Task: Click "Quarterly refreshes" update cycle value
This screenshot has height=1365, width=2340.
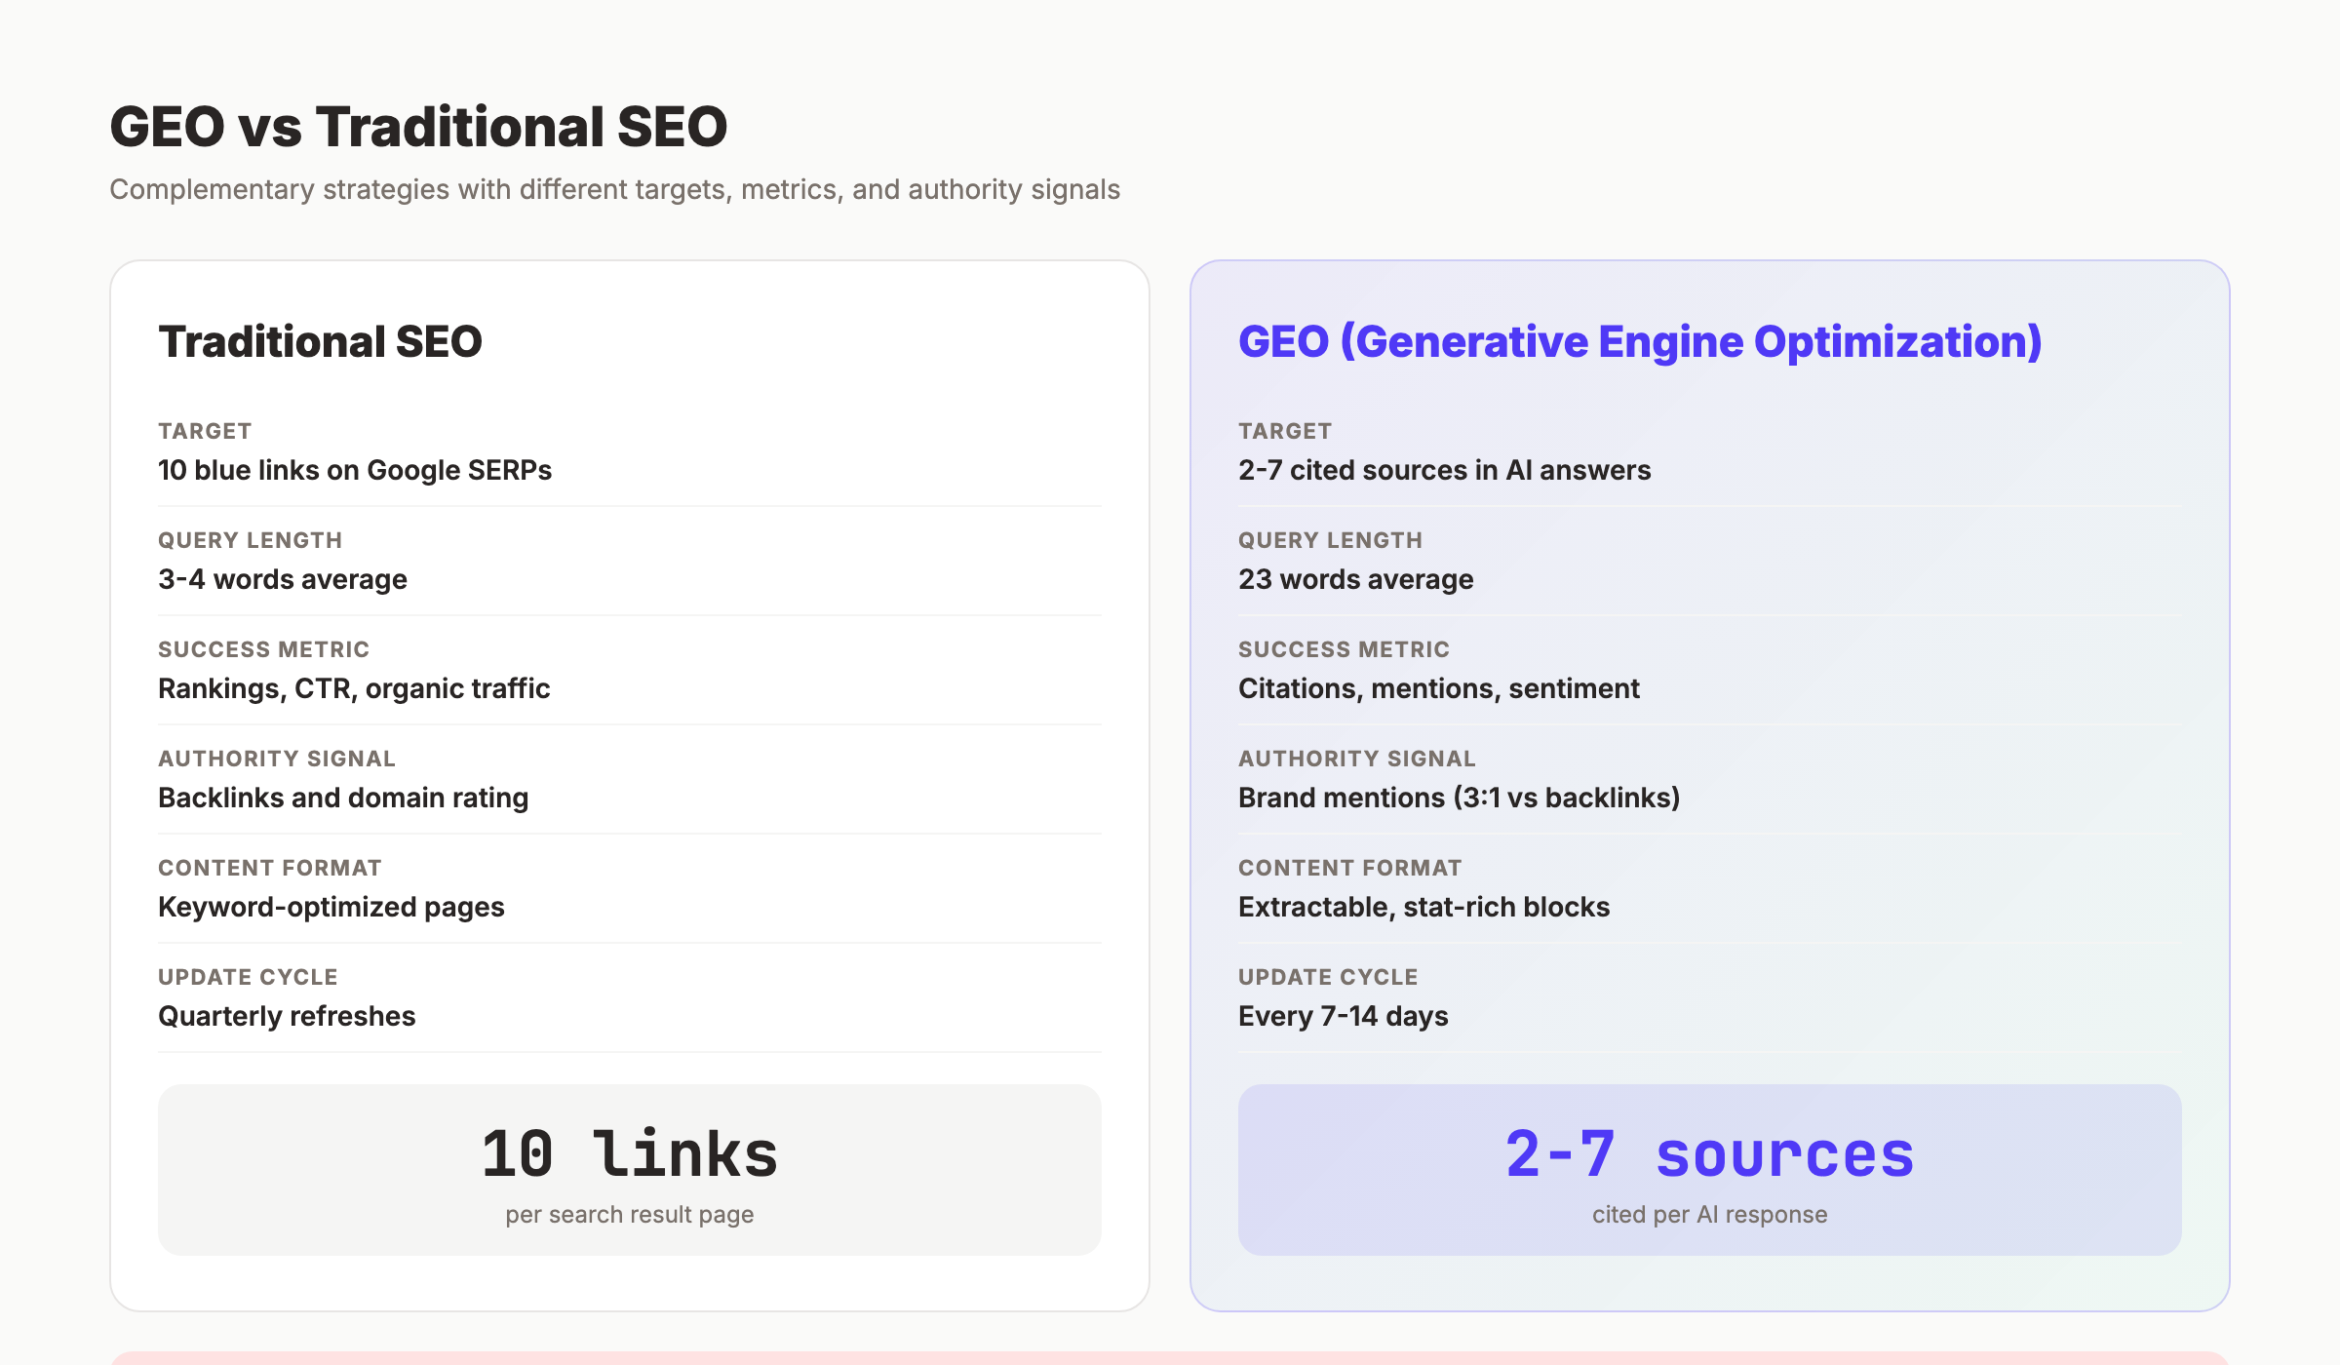Action: (287, 1015)
